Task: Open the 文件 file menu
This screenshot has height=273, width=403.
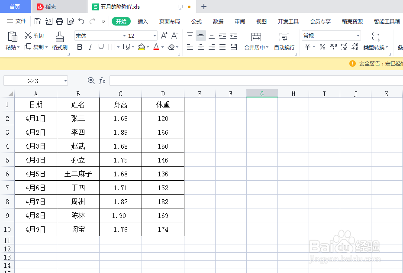Action: (16, 21)
